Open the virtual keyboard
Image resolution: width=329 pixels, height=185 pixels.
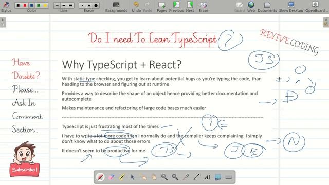pos(229,177)
